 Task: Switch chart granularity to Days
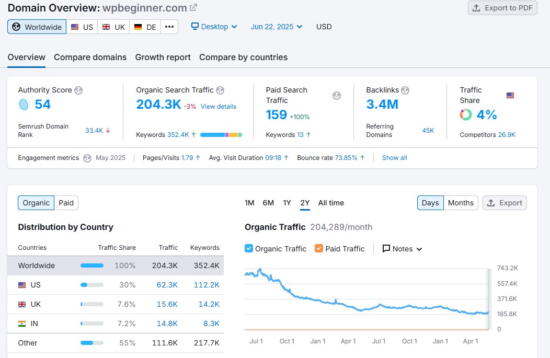pos(430,203)
